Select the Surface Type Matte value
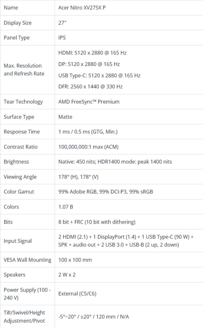The height and width of the screenshot is (328, 203). tap(65, 117)
